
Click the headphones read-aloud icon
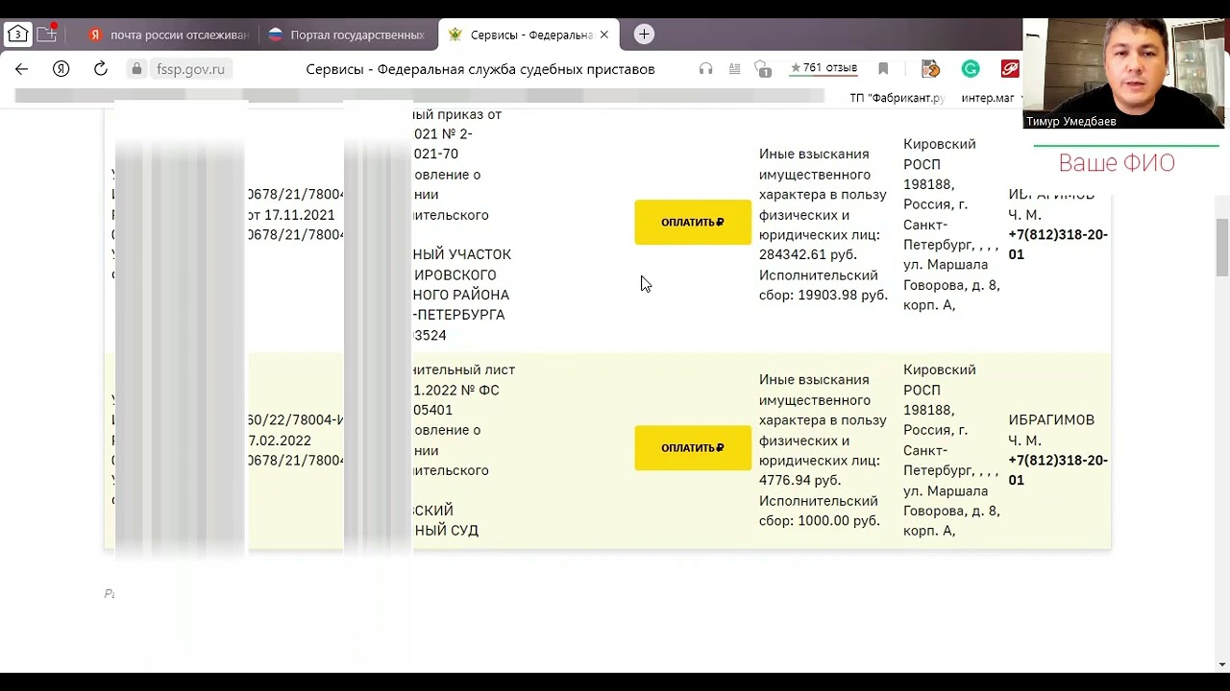pos(705,69)
